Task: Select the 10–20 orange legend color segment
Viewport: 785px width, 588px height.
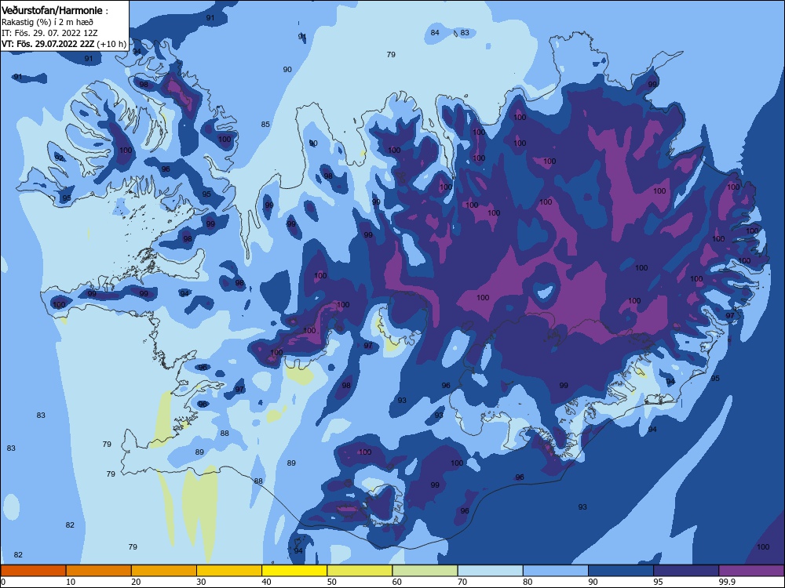Action: point(99,571)
